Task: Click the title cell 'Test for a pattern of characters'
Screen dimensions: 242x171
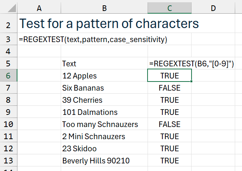Action: (109, 24)
